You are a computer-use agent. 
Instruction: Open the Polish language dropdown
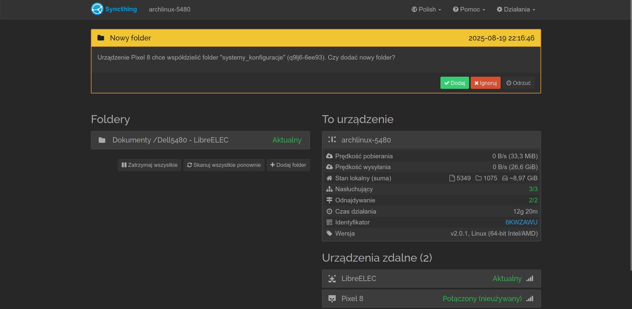point(426,10)
